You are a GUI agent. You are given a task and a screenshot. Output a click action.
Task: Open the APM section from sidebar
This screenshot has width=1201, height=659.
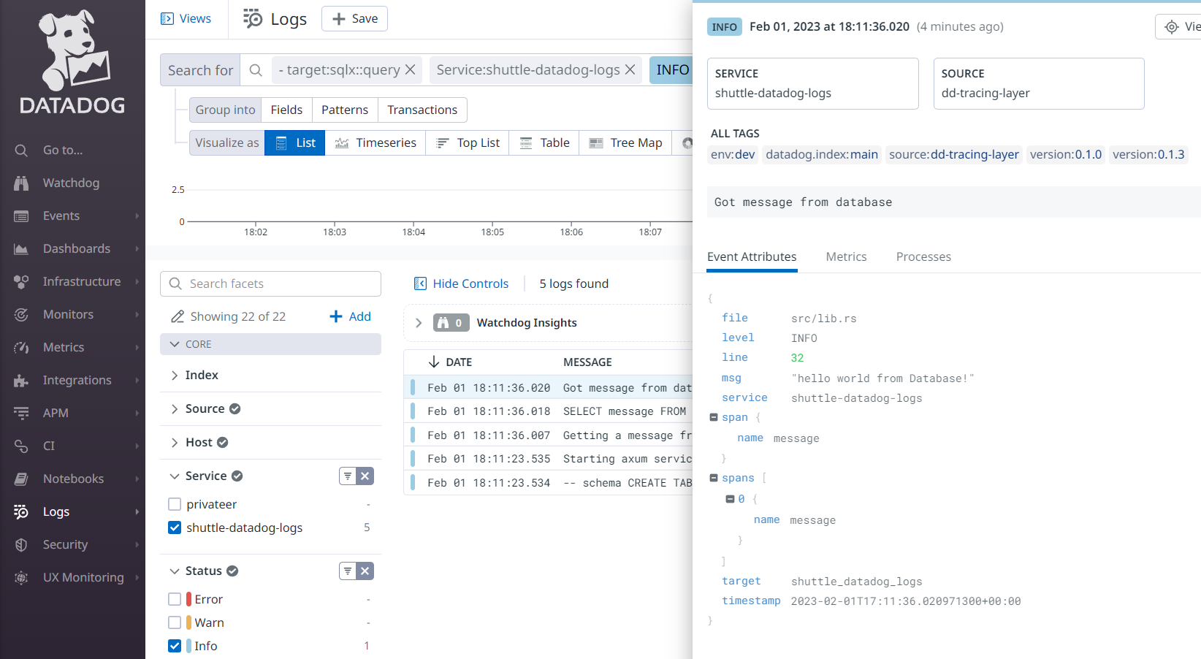(56, 413)
